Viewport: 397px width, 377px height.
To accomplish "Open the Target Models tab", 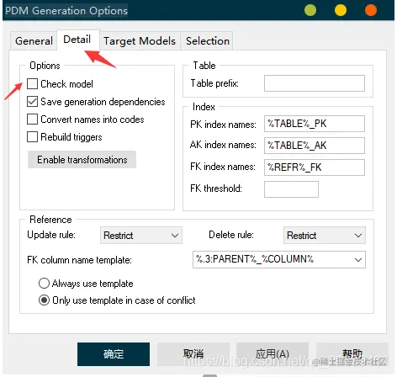I will tap(140, 41).
